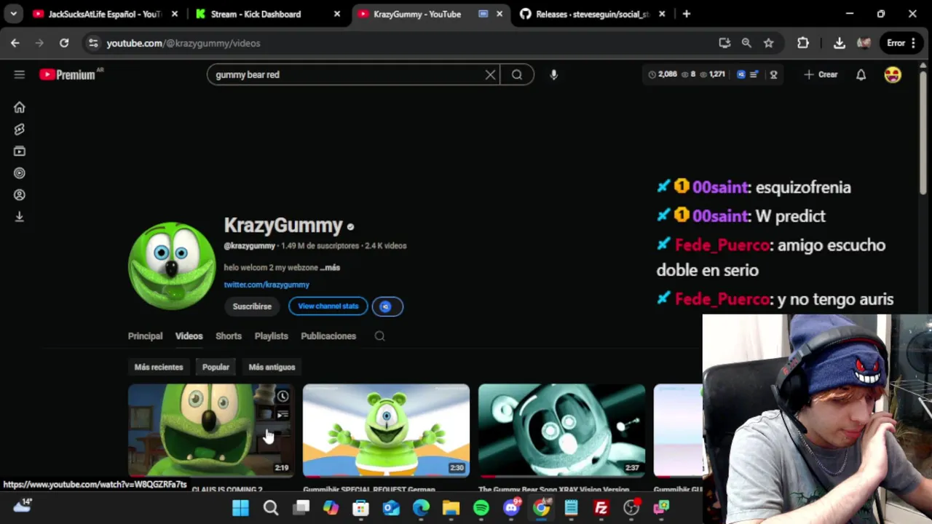
Task: Open the Gummy Bear XRAY Vision thumbnail
Action: 561,431
